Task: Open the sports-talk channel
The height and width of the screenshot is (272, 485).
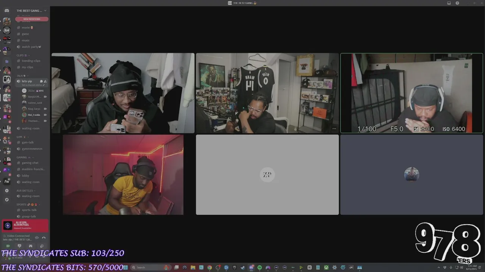Action: pos(32,210)
